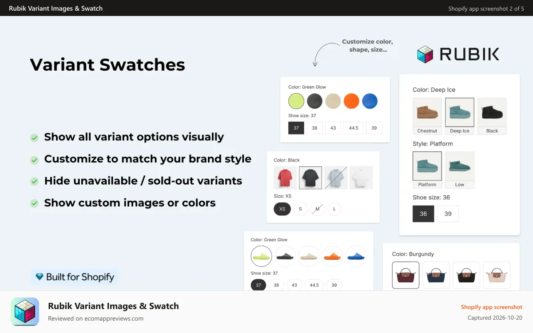This screenshot has width=533, height=333.
Task: Click the Variant Swatches heading
Action: tap(107, 65)
